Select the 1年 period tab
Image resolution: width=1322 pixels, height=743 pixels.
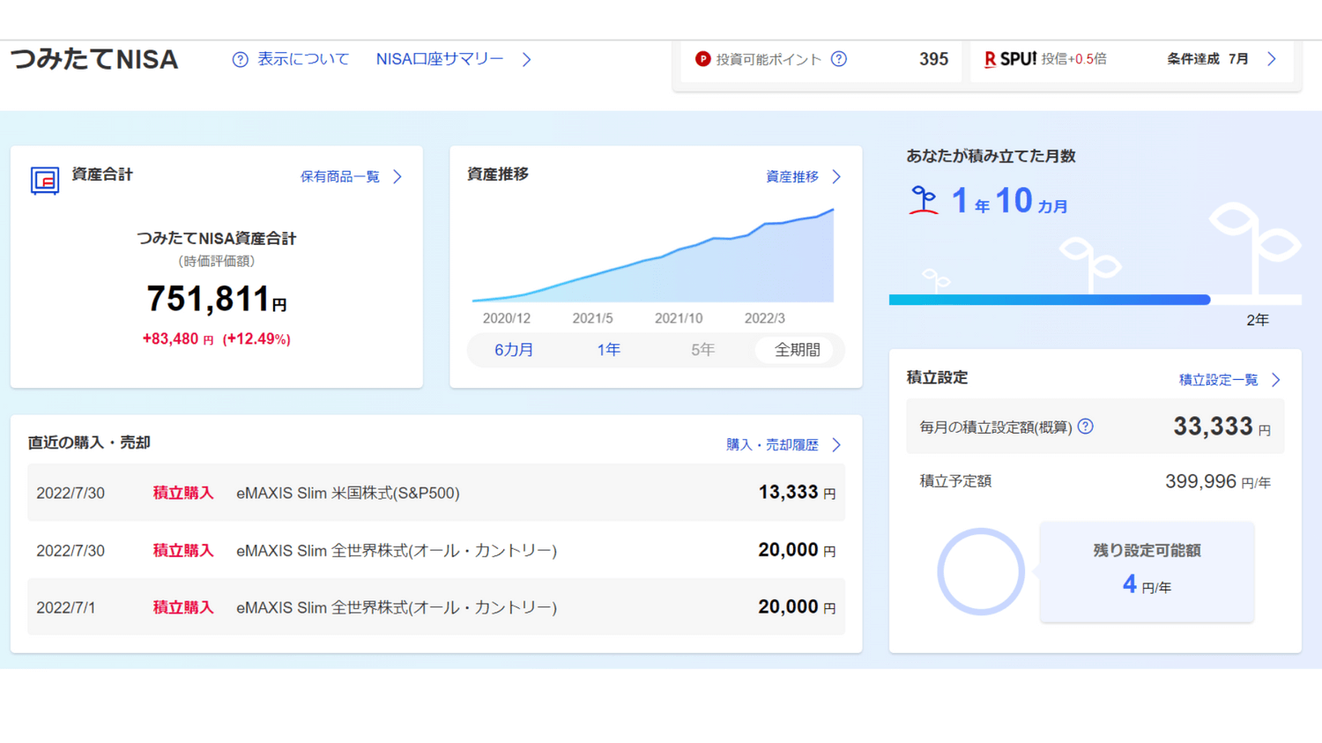[608, 350]
